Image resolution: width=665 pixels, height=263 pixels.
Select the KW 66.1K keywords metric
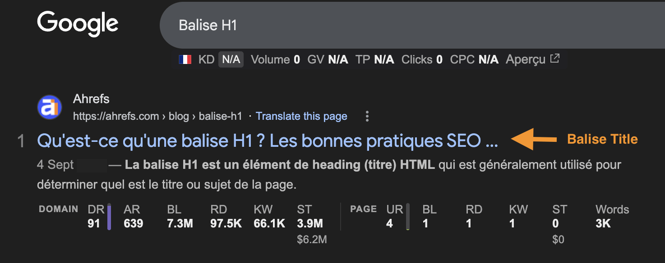click(x=268, y=216)
